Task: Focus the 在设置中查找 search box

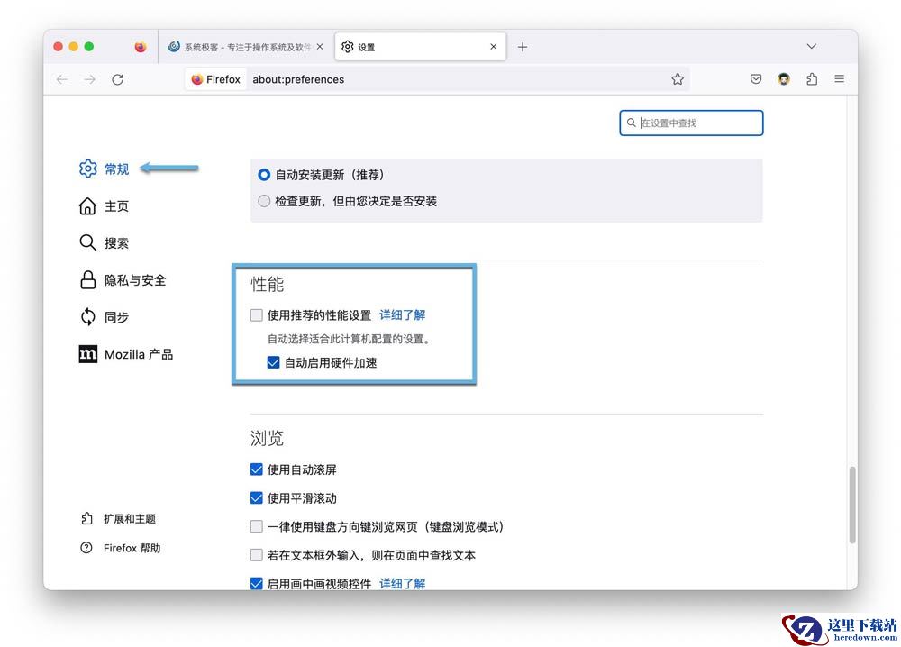Action: [x=691, y=123]
